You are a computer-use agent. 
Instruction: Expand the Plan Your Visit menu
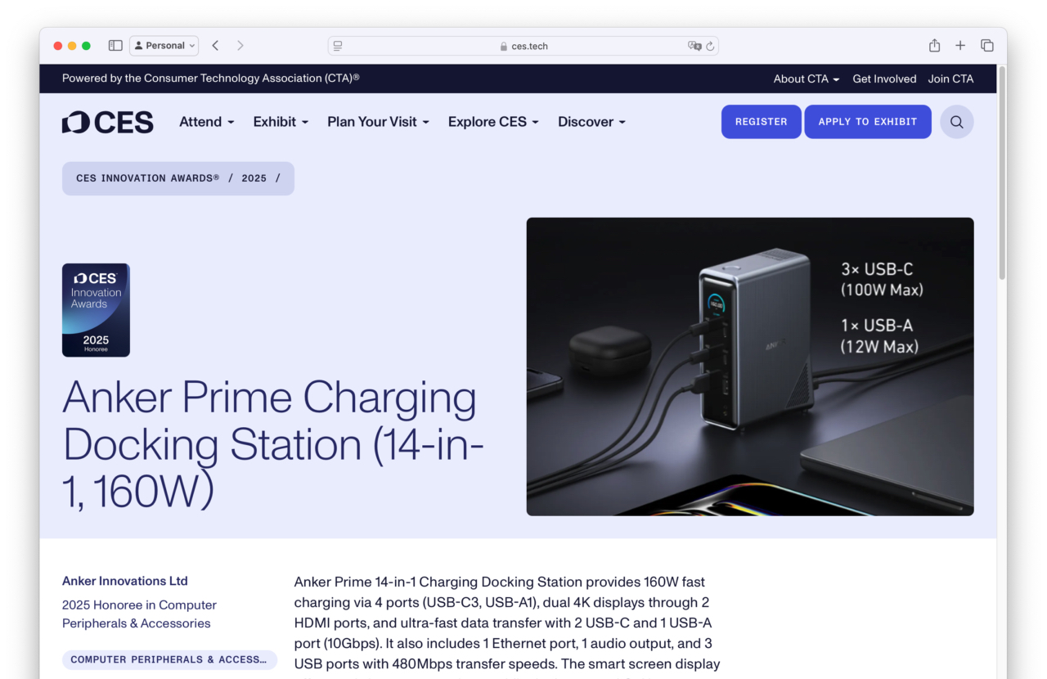(378, 122)
